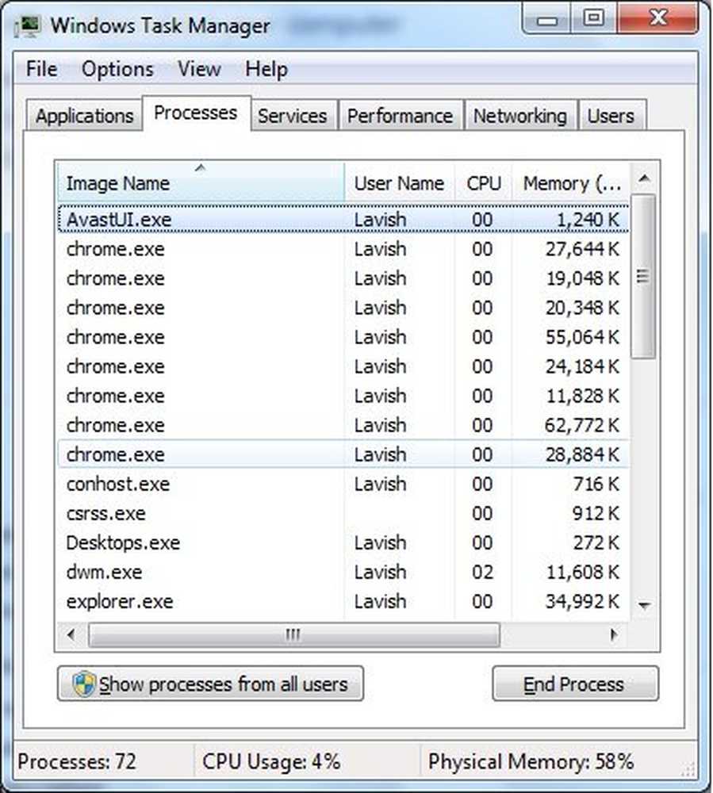The image size is (713, 793).
Task: Open the File menu
Action: [41, 69]
